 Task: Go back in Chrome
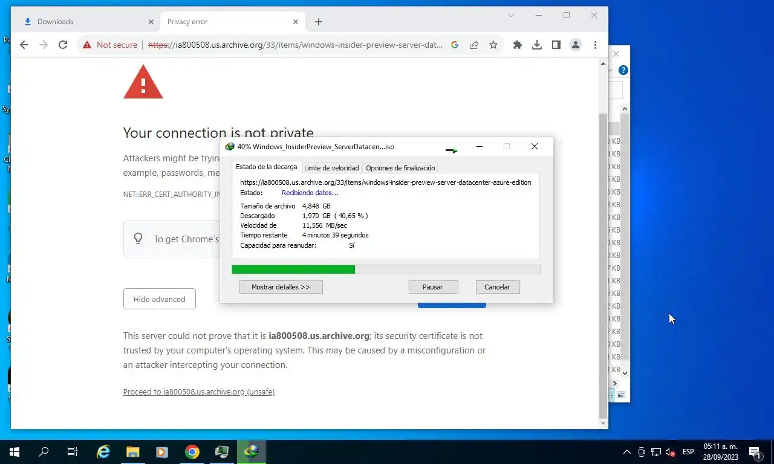click(24, 45)
